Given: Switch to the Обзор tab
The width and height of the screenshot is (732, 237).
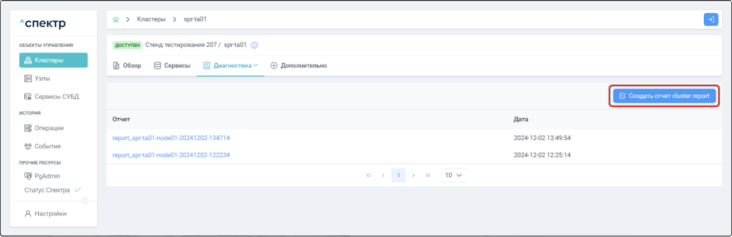Looking at the screenshot, I should point(127,66).
